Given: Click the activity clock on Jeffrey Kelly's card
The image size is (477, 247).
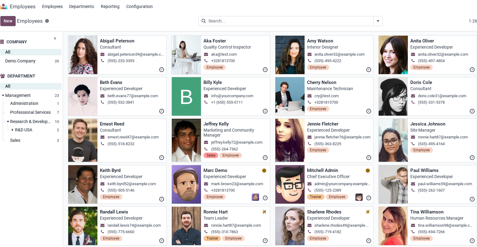Looking at the screenshot, I should click(265, 158).
